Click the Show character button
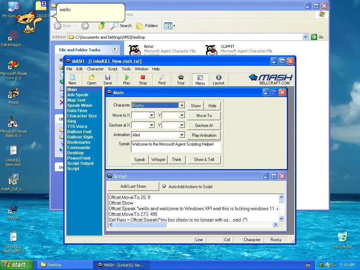The height and width of the screenshot is (270, 360). click(195, 105)
